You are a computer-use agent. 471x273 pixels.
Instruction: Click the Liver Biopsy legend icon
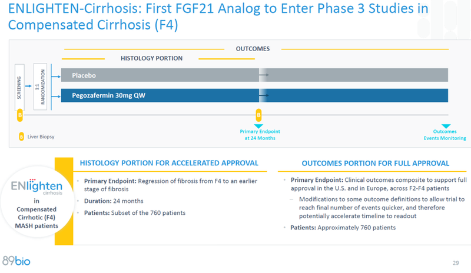click(x=21, y=137)
